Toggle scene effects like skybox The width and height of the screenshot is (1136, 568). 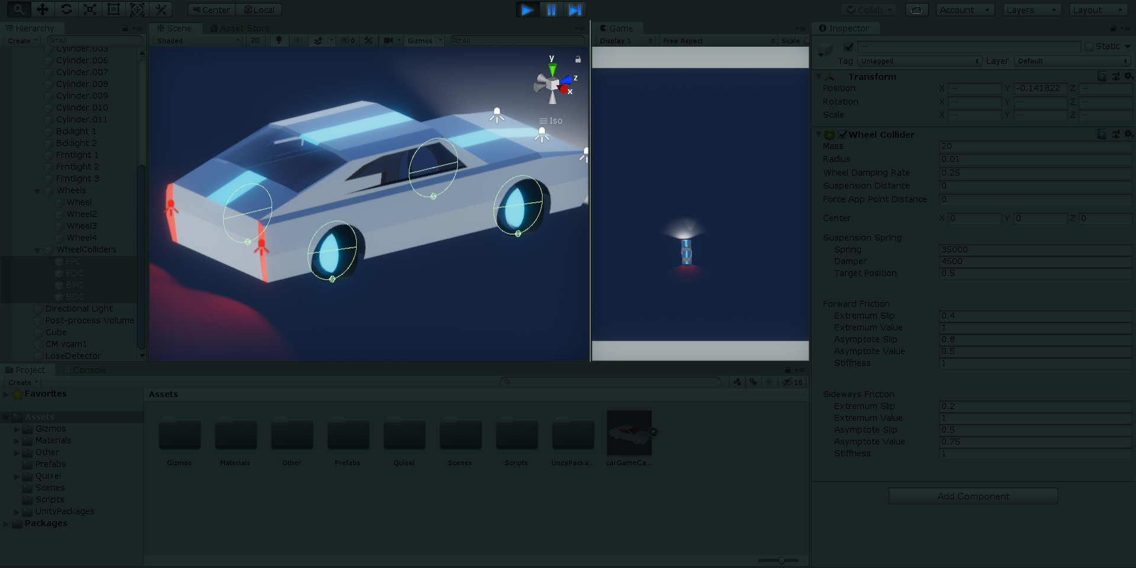pos(318,40)
